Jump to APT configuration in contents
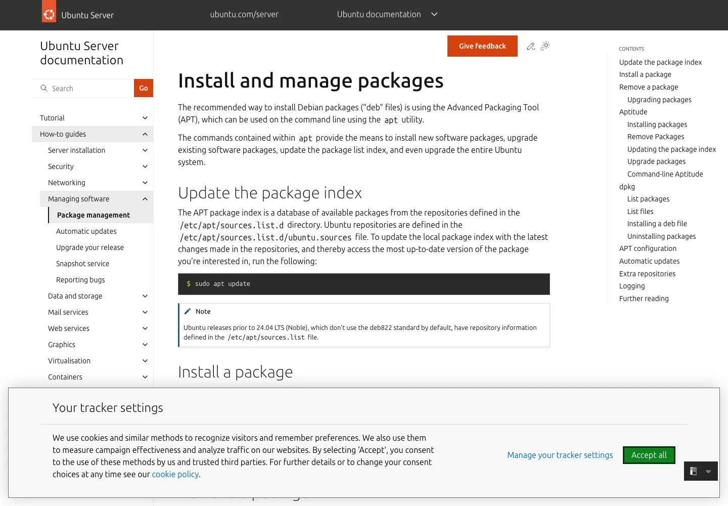 tap(648, 248)
